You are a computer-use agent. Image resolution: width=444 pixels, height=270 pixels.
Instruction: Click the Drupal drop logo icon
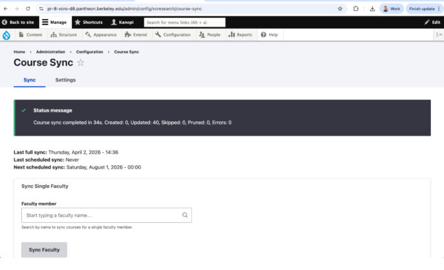pos(6,35)
